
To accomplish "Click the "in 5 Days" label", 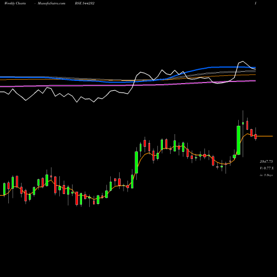I will pyautogui.click(x=266, y=175).
